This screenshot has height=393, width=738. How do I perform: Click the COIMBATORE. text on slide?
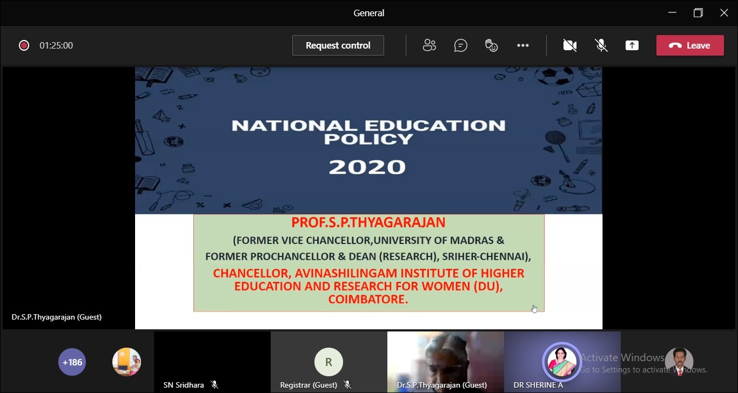pyautogui.click(x=368, y=299)
